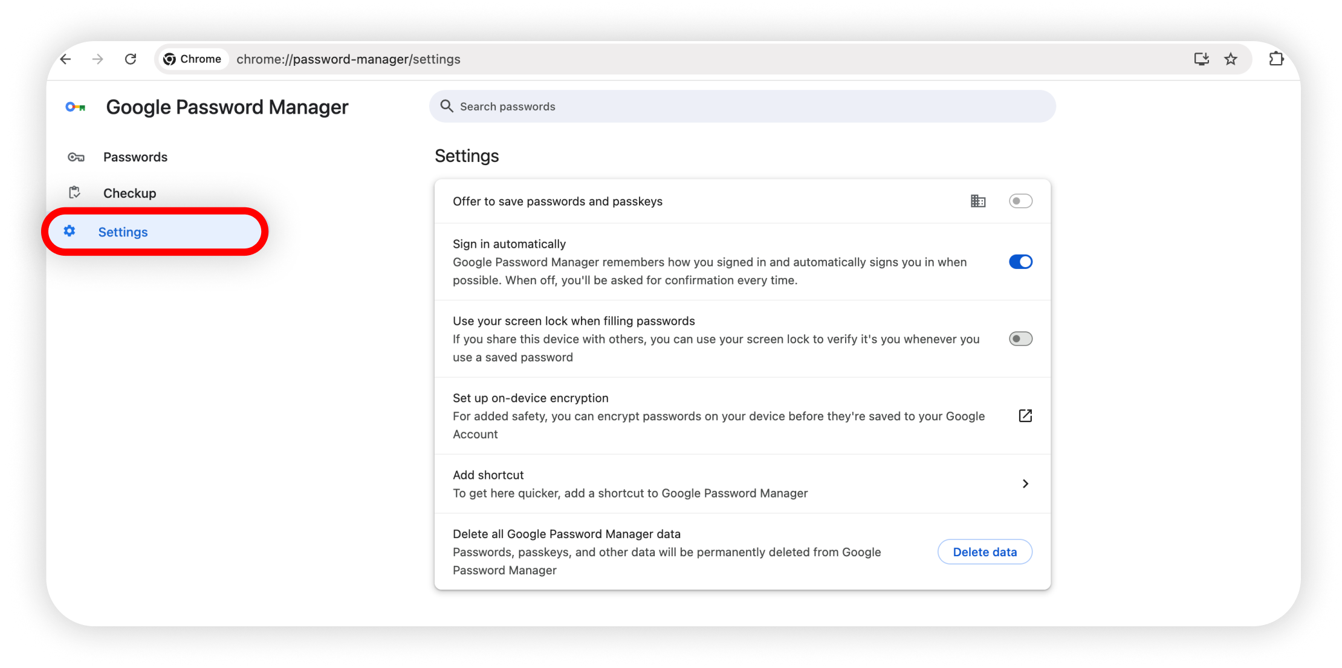This screenshot has height=668, width=1342.
Task: Click the forward navigation arrow
Action: click(98, 59)
